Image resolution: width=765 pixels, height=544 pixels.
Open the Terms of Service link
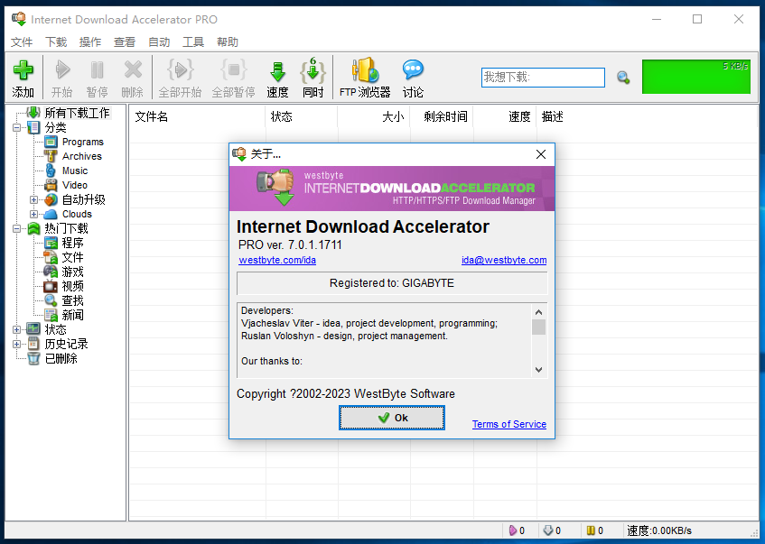tap(508, 424)
